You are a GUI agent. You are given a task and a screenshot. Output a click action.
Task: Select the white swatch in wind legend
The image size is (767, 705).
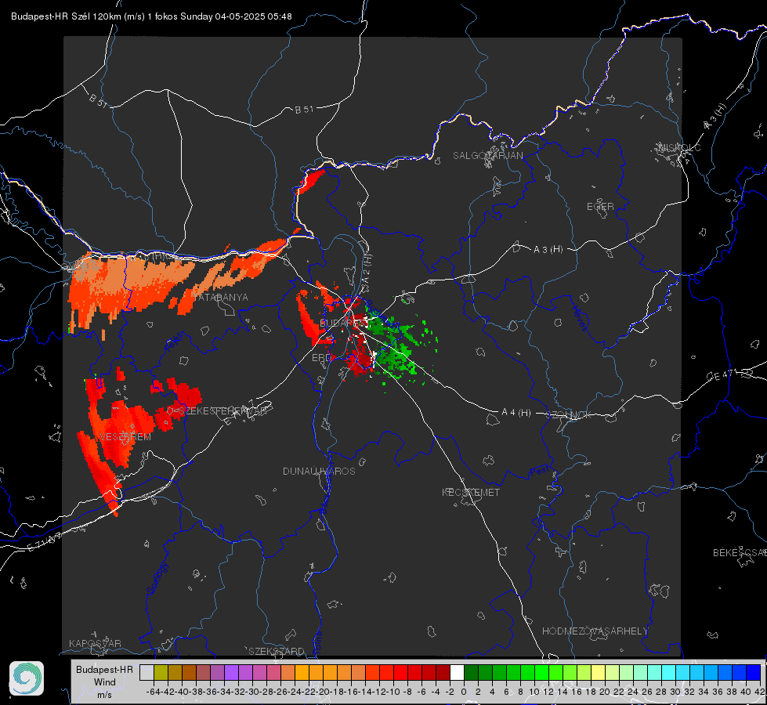pos(457,672)
